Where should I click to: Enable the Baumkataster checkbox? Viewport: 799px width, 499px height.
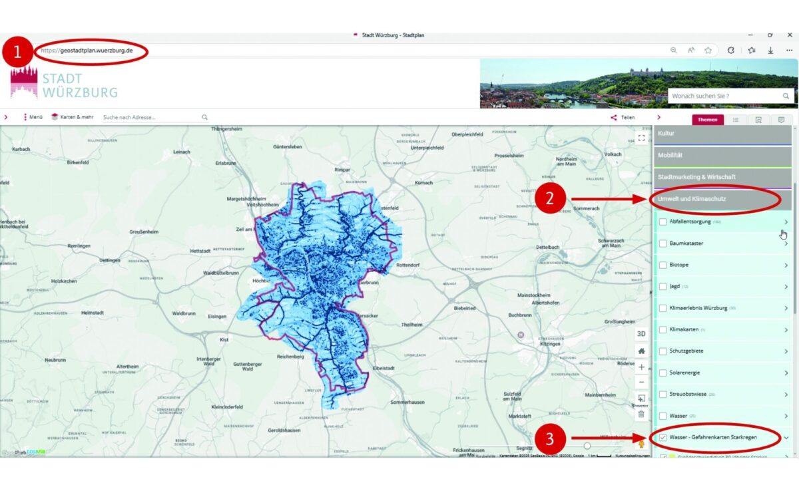pyautogui.click(x=663, y=243)
